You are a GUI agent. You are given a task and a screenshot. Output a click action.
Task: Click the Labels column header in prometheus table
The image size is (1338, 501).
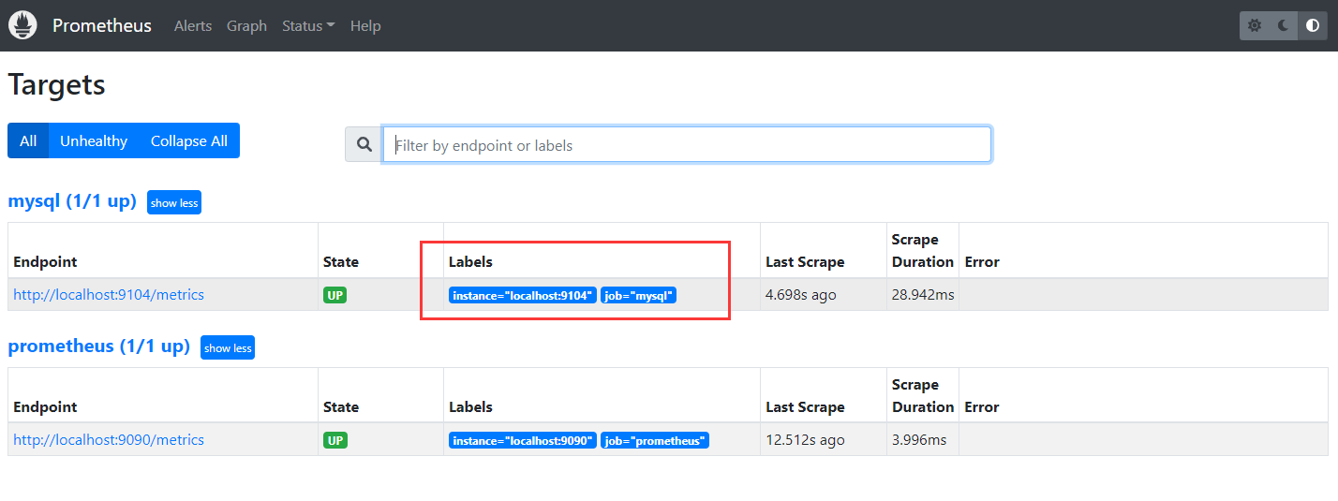pos(470,407)
